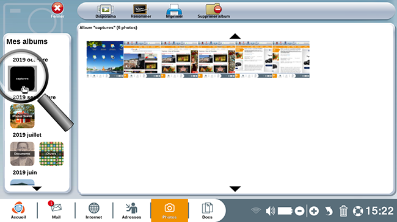The width and height of the screenshot is (397, 222).
Task: Open the Docs documents icon
Action: 207,210
